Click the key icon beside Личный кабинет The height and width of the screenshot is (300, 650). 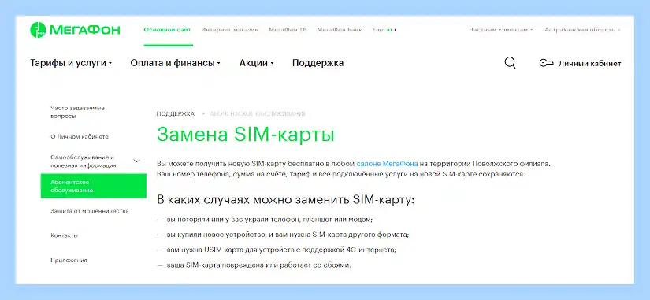click(546, 64)
